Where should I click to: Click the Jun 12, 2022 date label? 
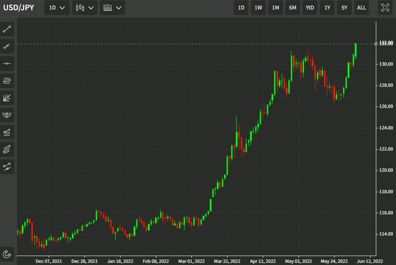pyautogui.click(x=370, y=261)
